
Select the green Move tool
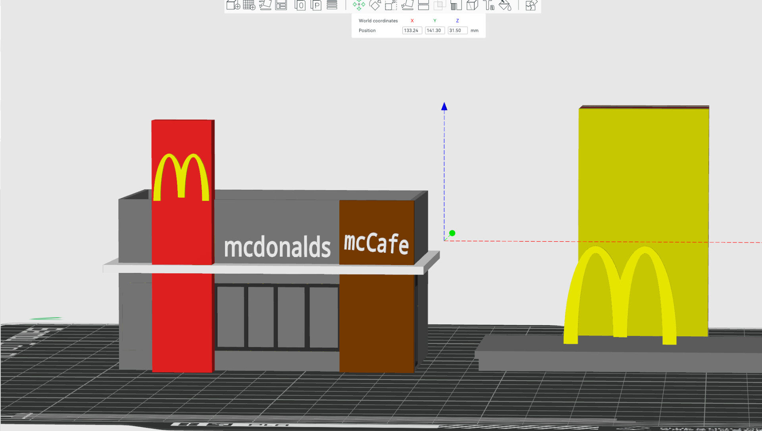[359, 5]
